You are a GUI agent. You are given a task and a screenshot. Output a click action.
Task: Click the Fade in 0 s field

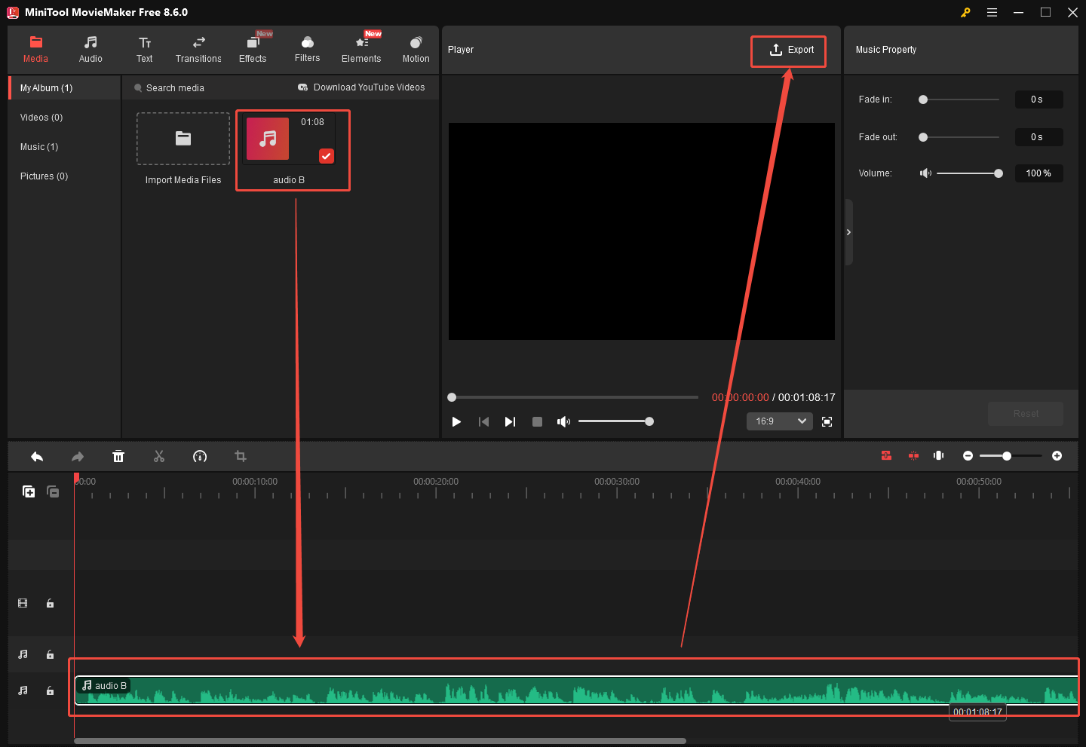click(x=1038, y=99)
